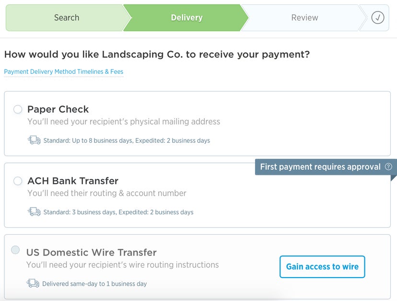Click the green Delivery progress segment

[187, 17]
